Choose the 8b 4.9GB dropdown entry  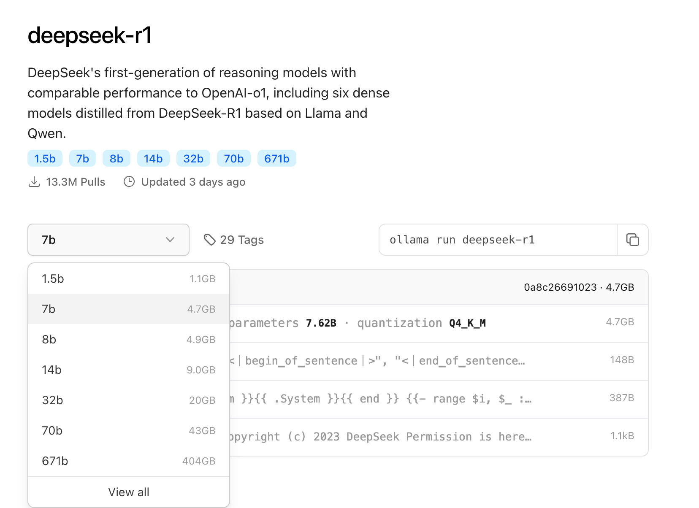pyautogui.click(x=128, y=340)
